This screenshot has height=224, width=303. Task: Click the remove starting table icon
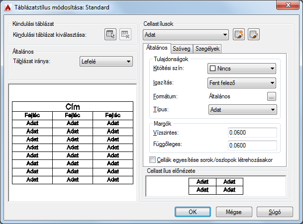125,34
